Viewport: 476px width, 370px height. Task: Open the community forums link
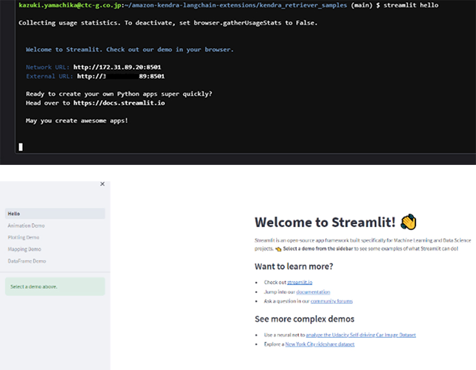[332, 301]
